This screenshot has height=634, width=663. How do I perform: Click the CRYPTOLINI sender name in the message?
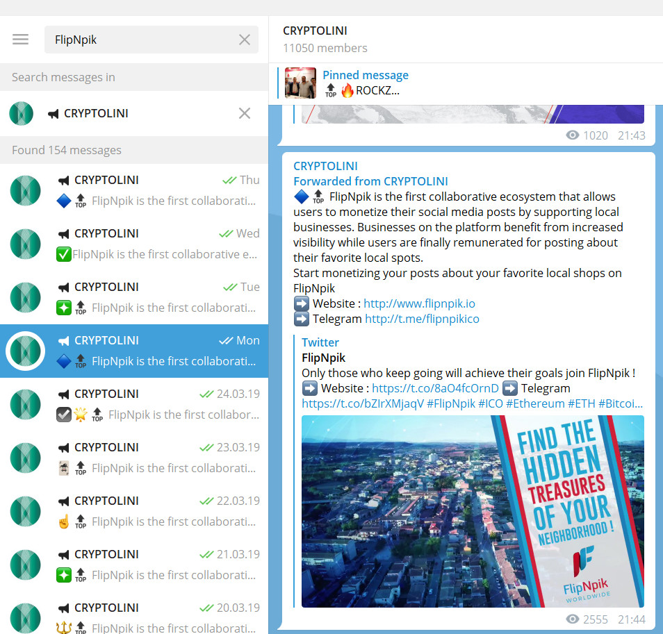325,166
